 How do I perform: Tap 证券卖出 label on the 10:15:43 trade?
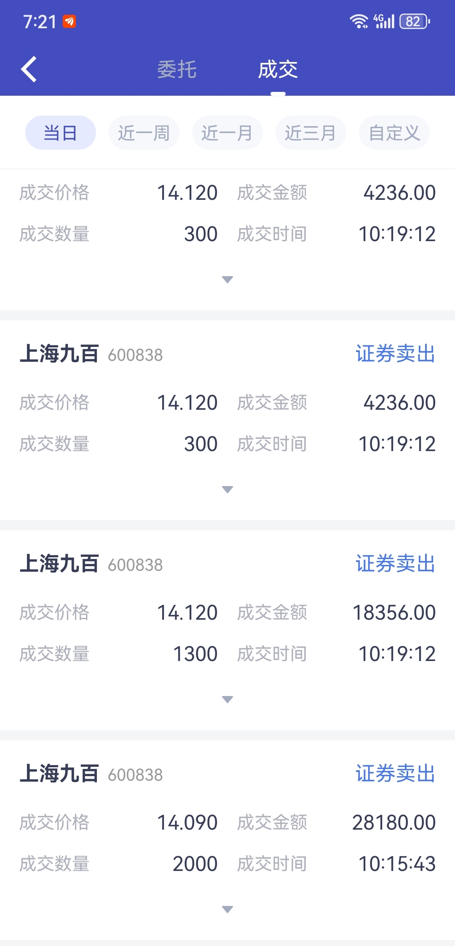[x=395, y=774]
